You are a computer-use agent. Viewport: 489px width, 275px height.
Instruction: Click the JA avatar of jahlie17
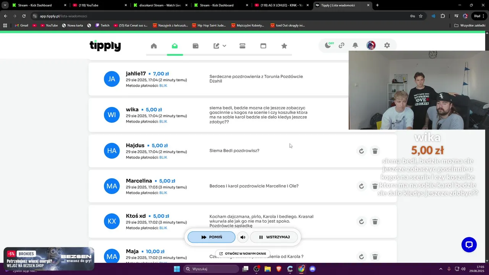click(x=112, y=79)
